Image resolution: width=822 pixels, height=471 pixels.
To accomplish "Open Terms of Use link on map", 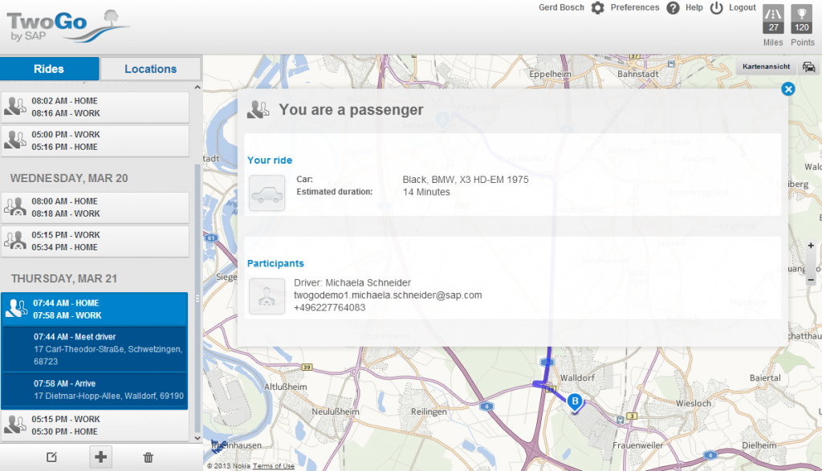I will tap(273, 465).
